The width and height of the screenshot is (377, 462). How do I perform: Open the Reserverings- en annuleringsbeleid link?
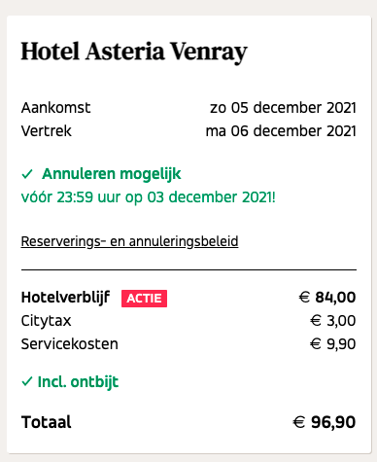[129, 241]
